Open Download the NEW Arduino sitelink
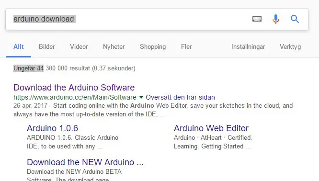The width and height of the screenshot is (319, 181). click(x=85, y=162)
